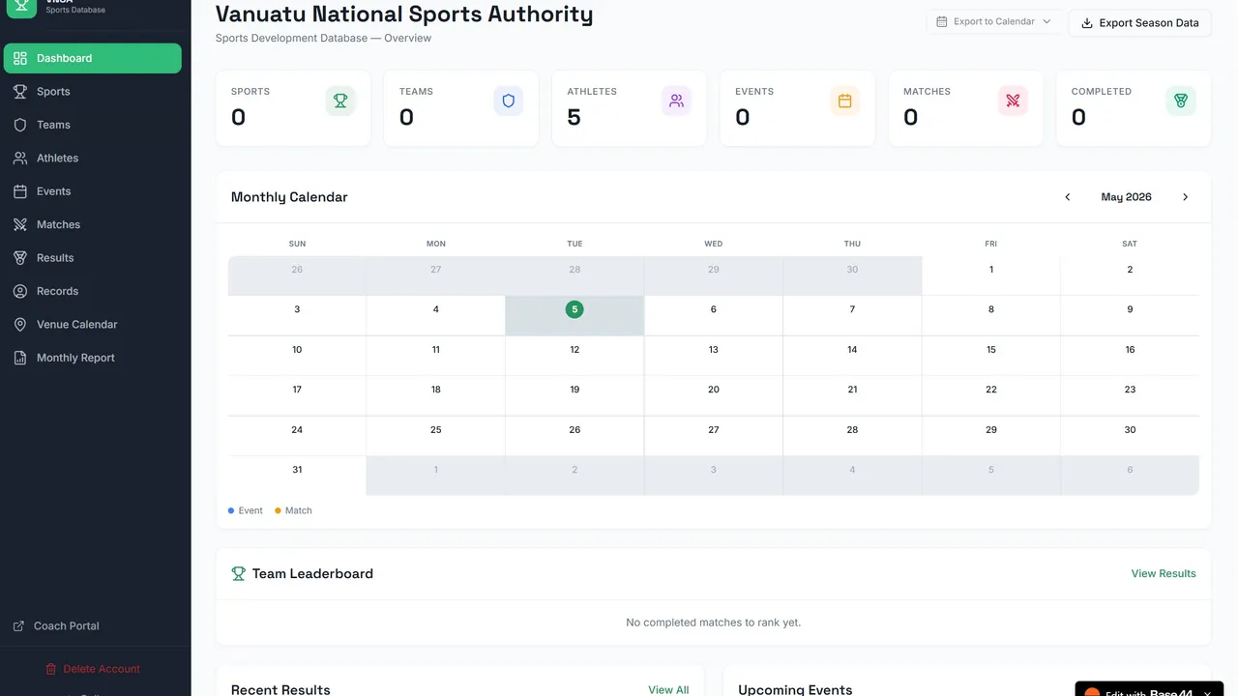Click the Team Leaderboard heading
This screenshot has width=1238, height=696.
pyautogui.click(x=312, y=573)
